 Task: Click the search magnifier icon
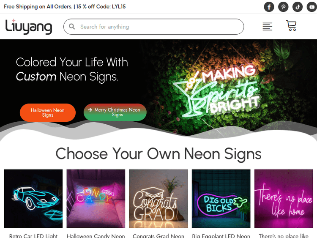72,27
